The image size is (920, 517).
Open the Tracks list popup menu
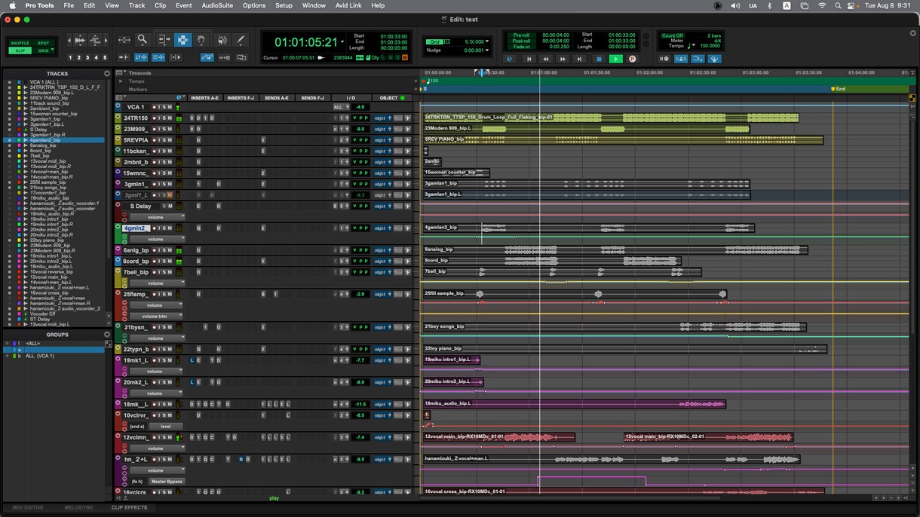pyautogui.click(x=107, y=74)
